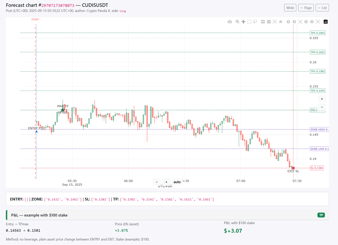The width and height of the screenshot is (338, 245).
Task: Click the ZONE HIGH purple label
Action: pyautogui.click(x=319, y=129)
